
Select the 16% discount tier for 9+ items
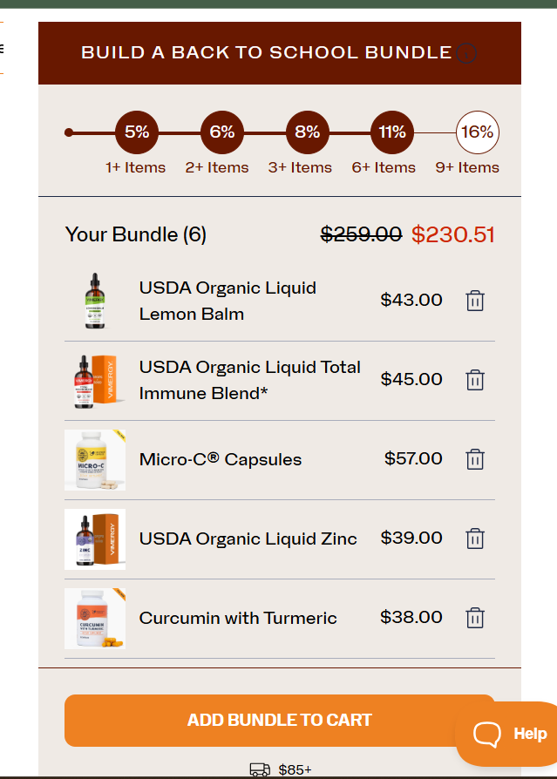coord(478,132)
